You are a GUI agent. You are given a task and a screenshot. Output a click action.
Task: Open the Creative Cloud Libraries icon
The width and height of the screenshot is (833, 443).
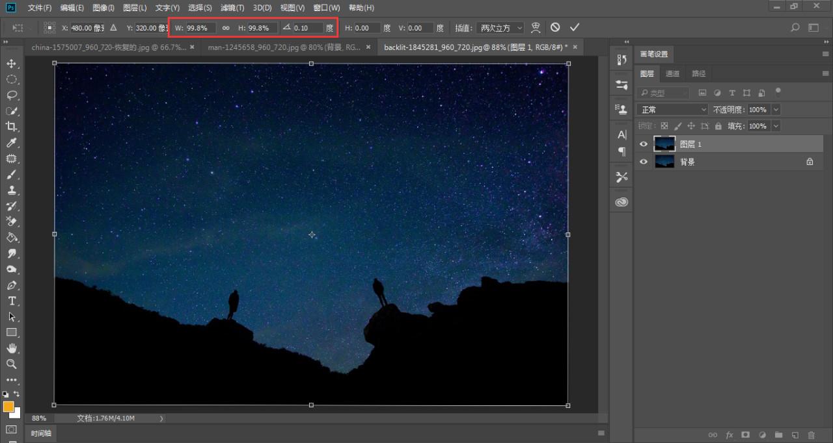[621, 202]
